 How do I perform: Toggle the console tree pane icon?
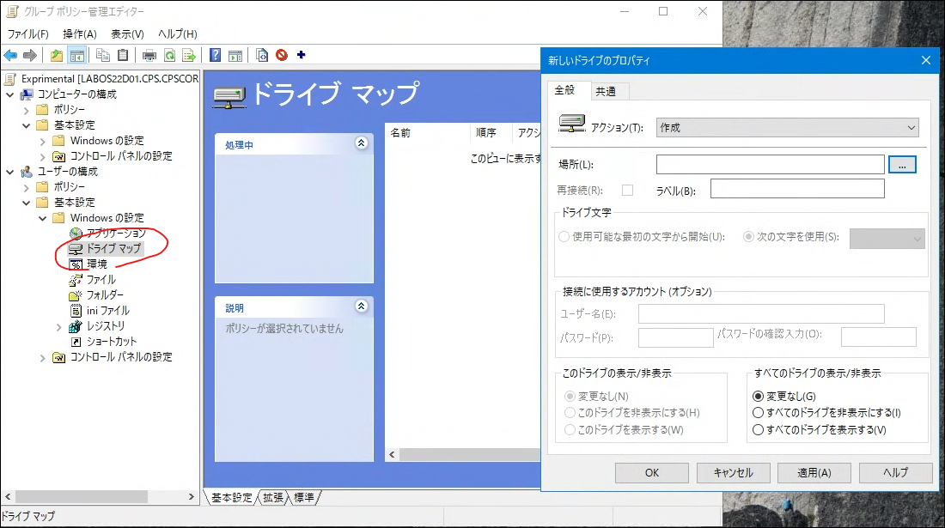point(77,56)
